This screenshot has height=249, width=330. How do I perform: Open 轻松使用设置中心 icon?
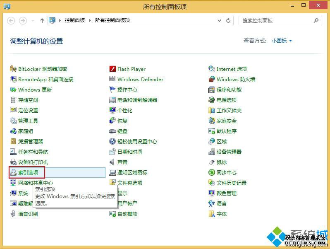pos(112,141)
